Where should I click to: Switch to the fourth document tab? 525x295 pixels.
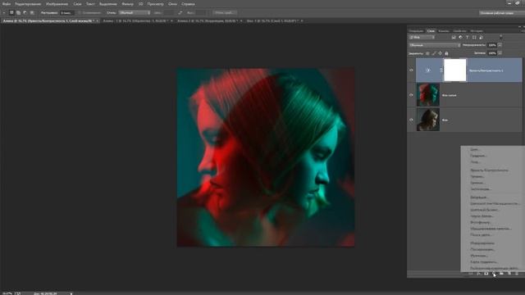click(274, 20)
